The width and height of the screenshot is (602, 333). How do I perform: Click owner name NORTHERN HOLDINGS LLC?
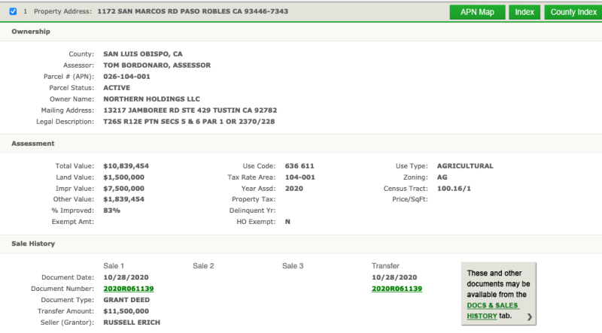pyautogui.click(x=152, y=99)
